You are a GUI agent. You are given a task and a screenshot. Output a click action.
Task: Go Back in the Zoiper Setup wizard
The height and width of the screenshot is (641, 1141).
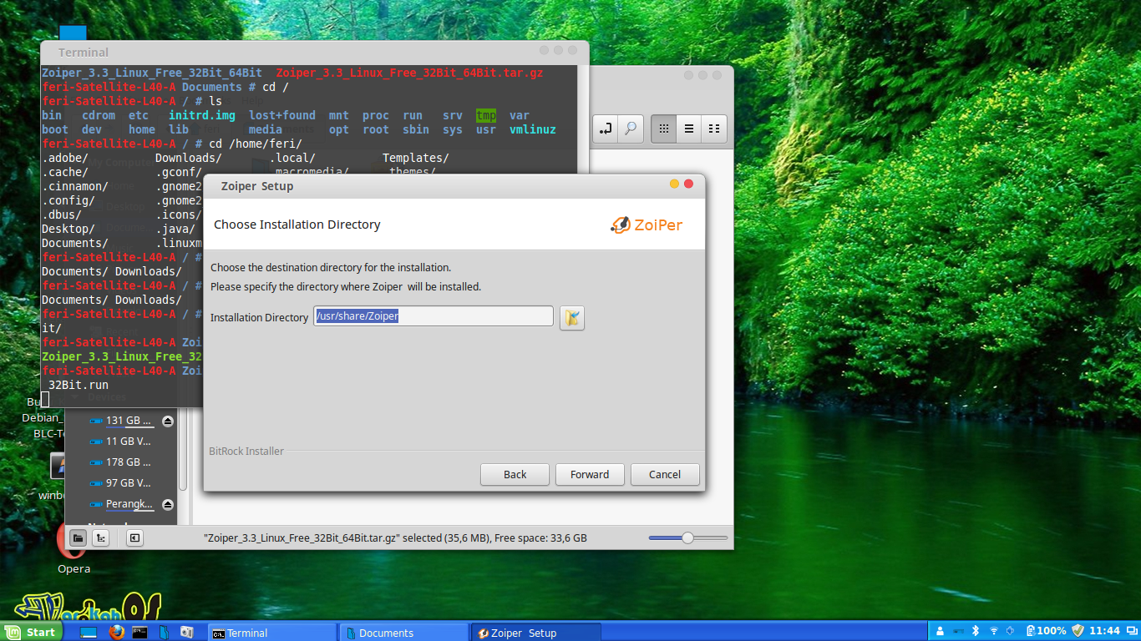tap(515, 474)
